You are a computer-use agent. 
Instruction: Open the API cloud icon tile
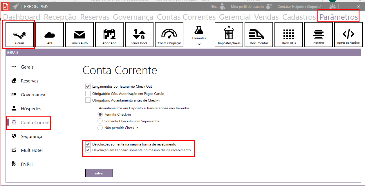click(x=49, y=35)
